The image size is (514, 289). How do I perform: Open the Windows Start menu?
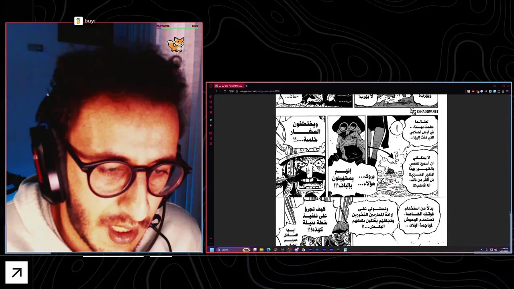pos(212,250)
